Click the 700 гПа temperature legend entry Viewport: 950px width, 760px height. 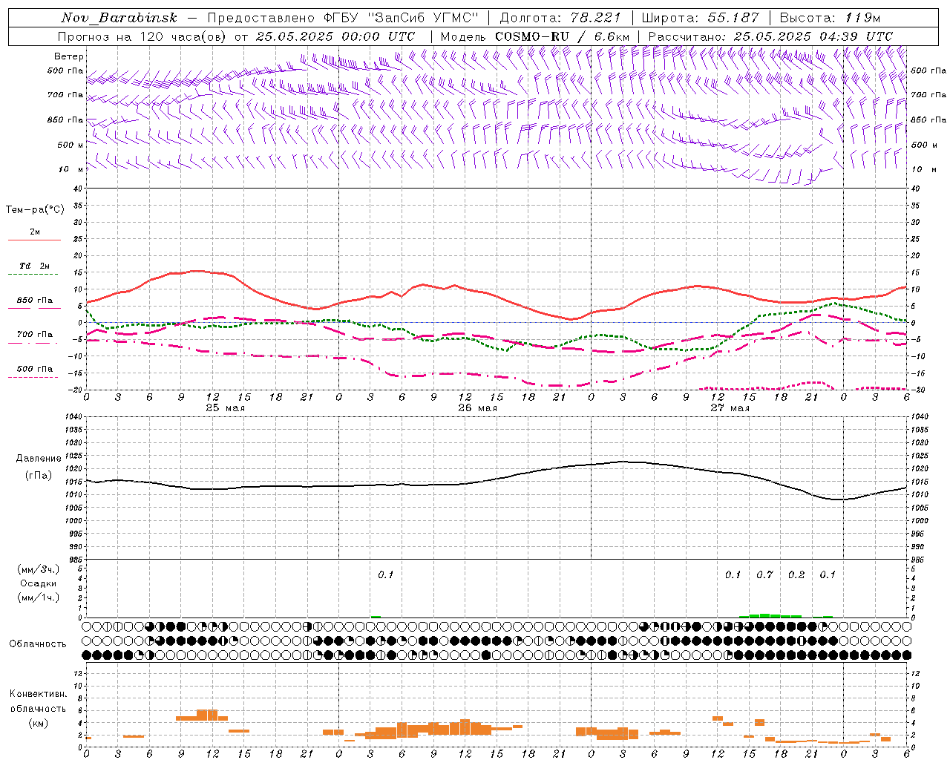(x=35, y=335)
